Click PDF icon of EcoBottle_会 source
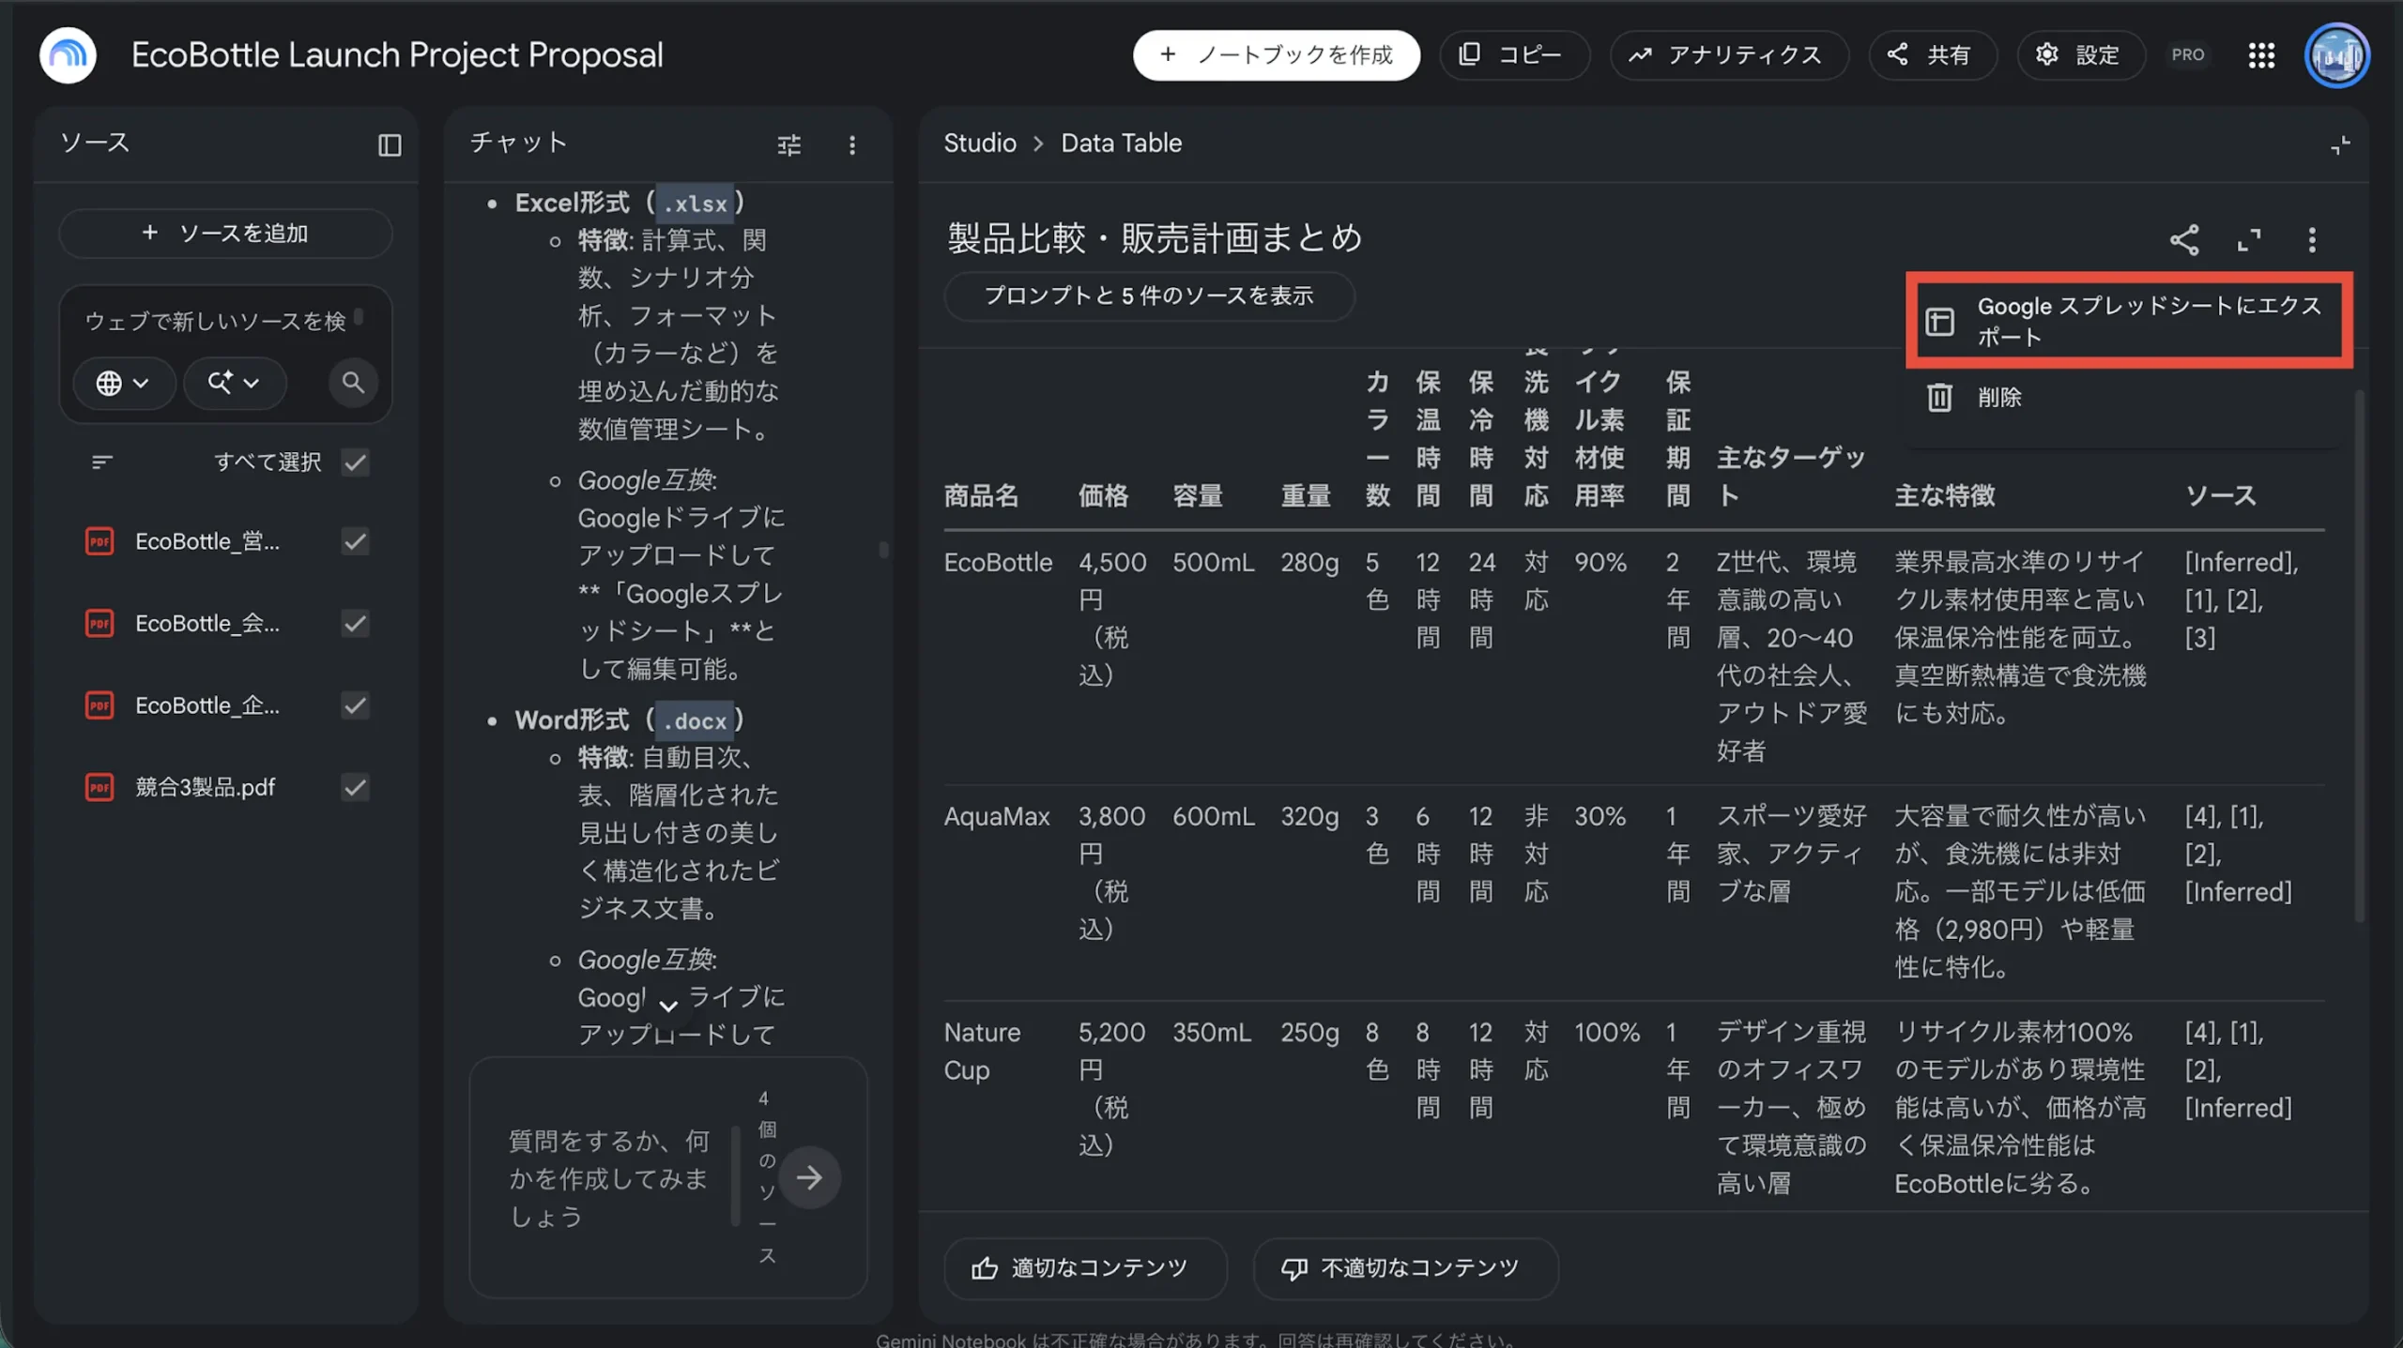Viewport: 2403px width, 1348px height. click(99, 624)
